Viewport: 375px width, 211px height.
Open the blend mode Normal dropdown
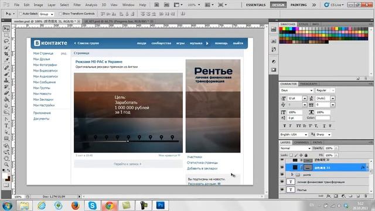pyautogui.click(x=295, y=148)
